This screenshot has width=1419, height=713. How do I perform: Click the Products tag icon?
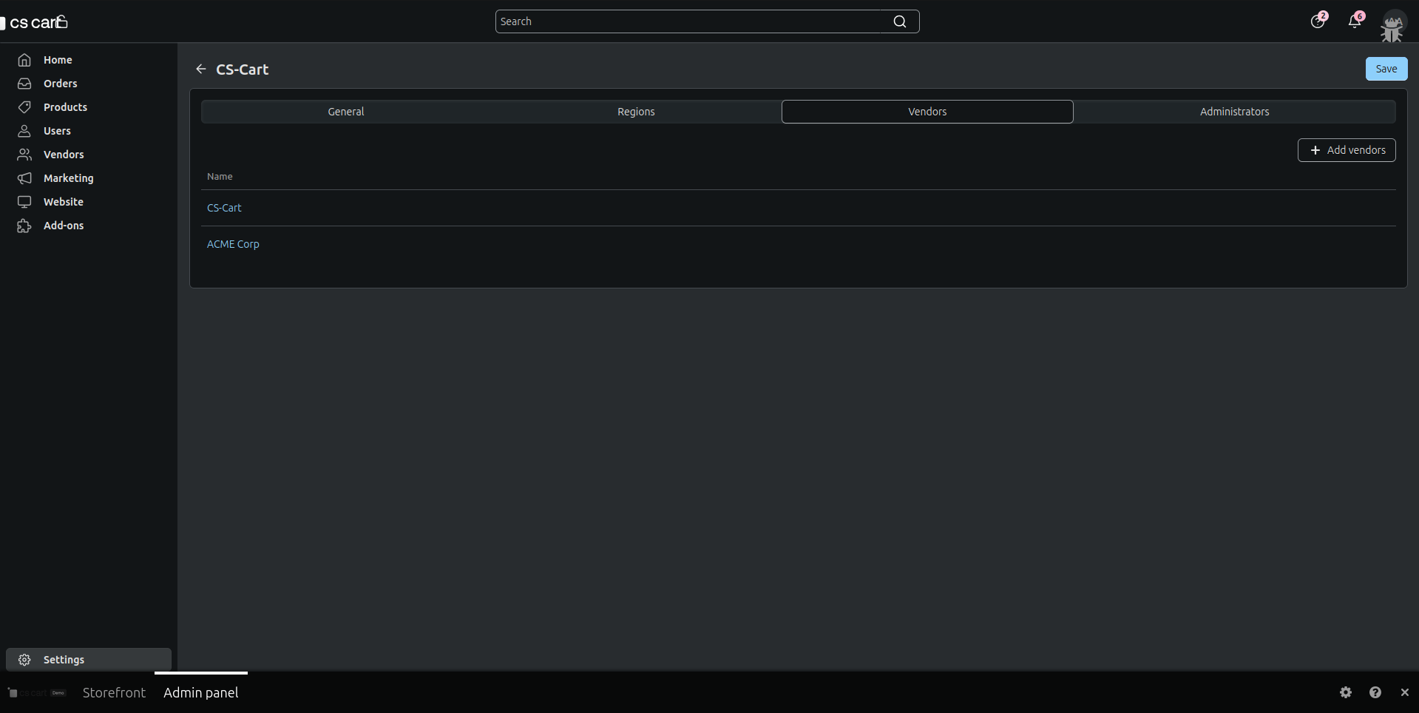[x=24, y=107]
